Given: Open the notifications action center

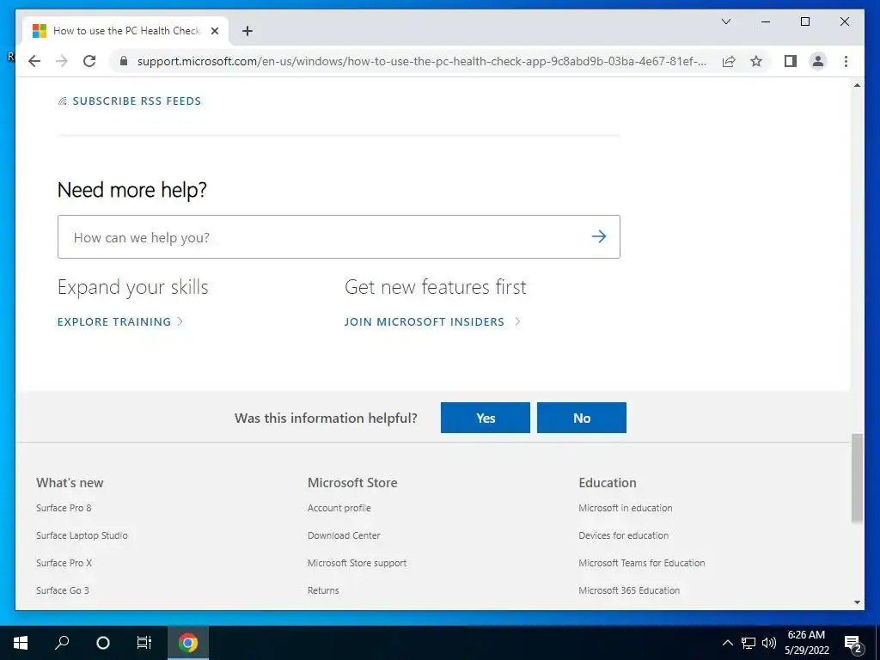Looking at the screenshot, I should point(853,643).
